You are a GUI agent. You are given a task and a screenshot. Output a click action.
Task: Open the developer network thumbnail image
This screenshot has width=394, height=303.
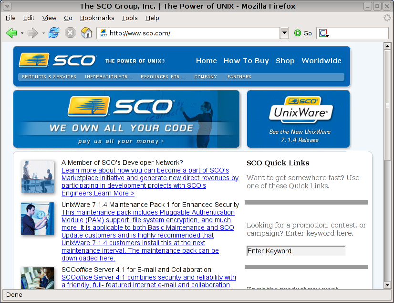point(37,177)
